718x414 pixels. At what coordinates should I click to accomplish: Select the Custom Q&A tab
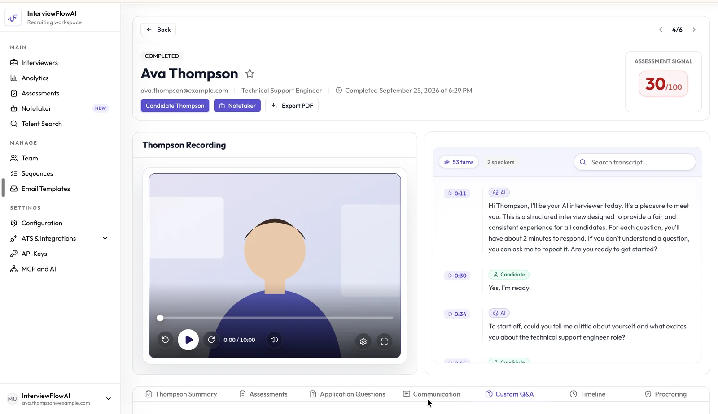(509, 394)
